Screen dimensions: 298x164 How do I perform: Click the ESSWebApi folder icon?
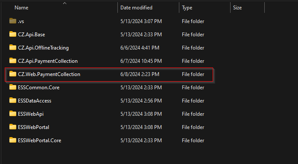tap(13, 114)
